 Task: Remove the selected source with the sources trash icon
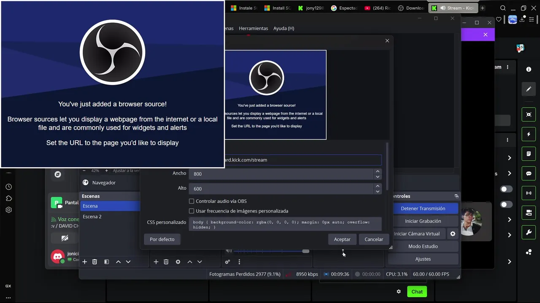166,262
